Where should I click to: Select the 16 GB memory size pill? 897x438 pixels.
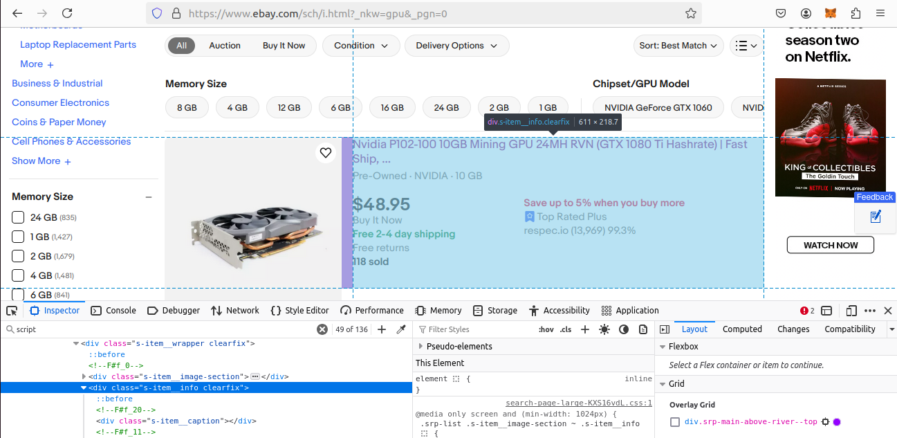(x=392, y=108)
